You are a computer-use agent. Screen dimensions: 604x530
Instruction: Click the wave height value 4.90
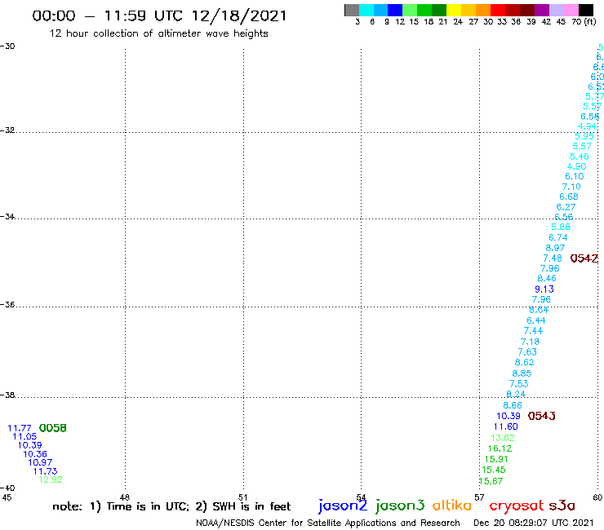coord(576,166)
